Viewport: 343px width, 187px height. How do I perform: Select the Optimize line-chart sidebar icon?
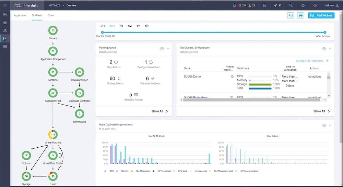[x=5, y=39]
